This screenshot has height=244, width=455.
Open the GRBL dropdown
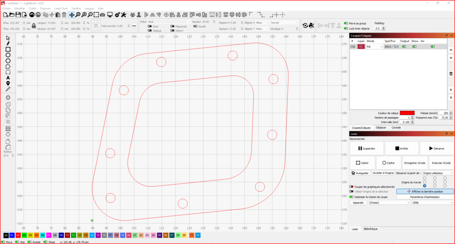433,203
